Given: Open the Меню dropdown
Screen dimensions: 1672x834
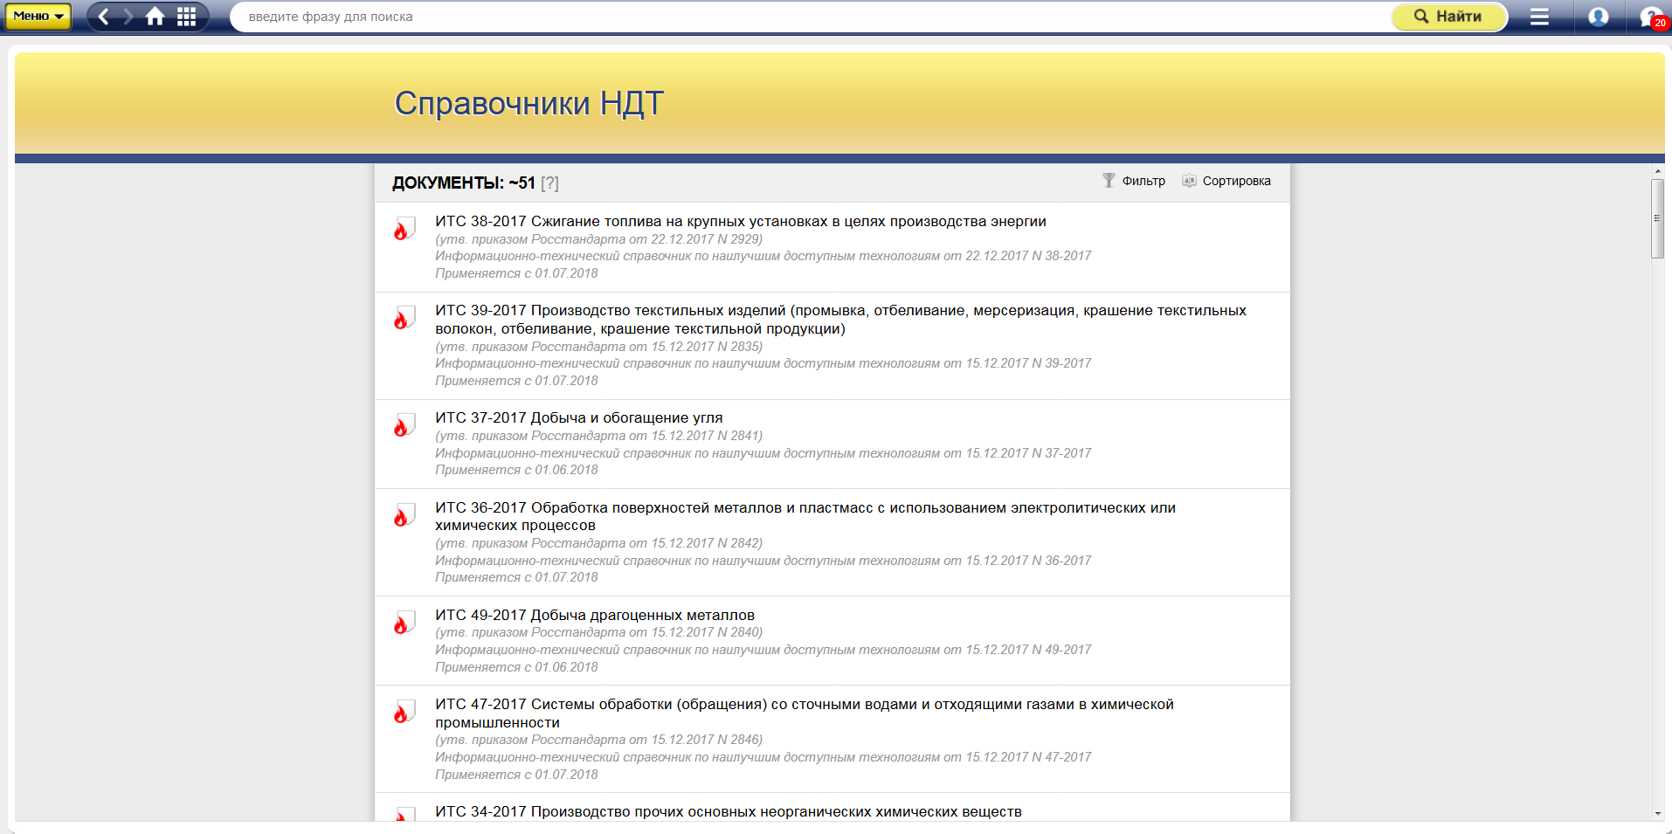Looking at the screenshot, I should [38, 17].
